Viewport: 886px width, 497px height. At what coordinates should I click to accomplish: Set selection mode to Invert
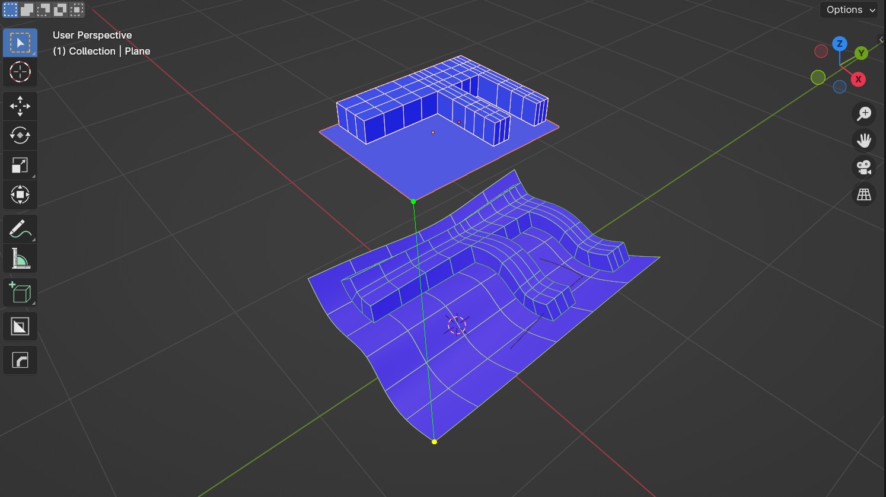tap(60, 9)
